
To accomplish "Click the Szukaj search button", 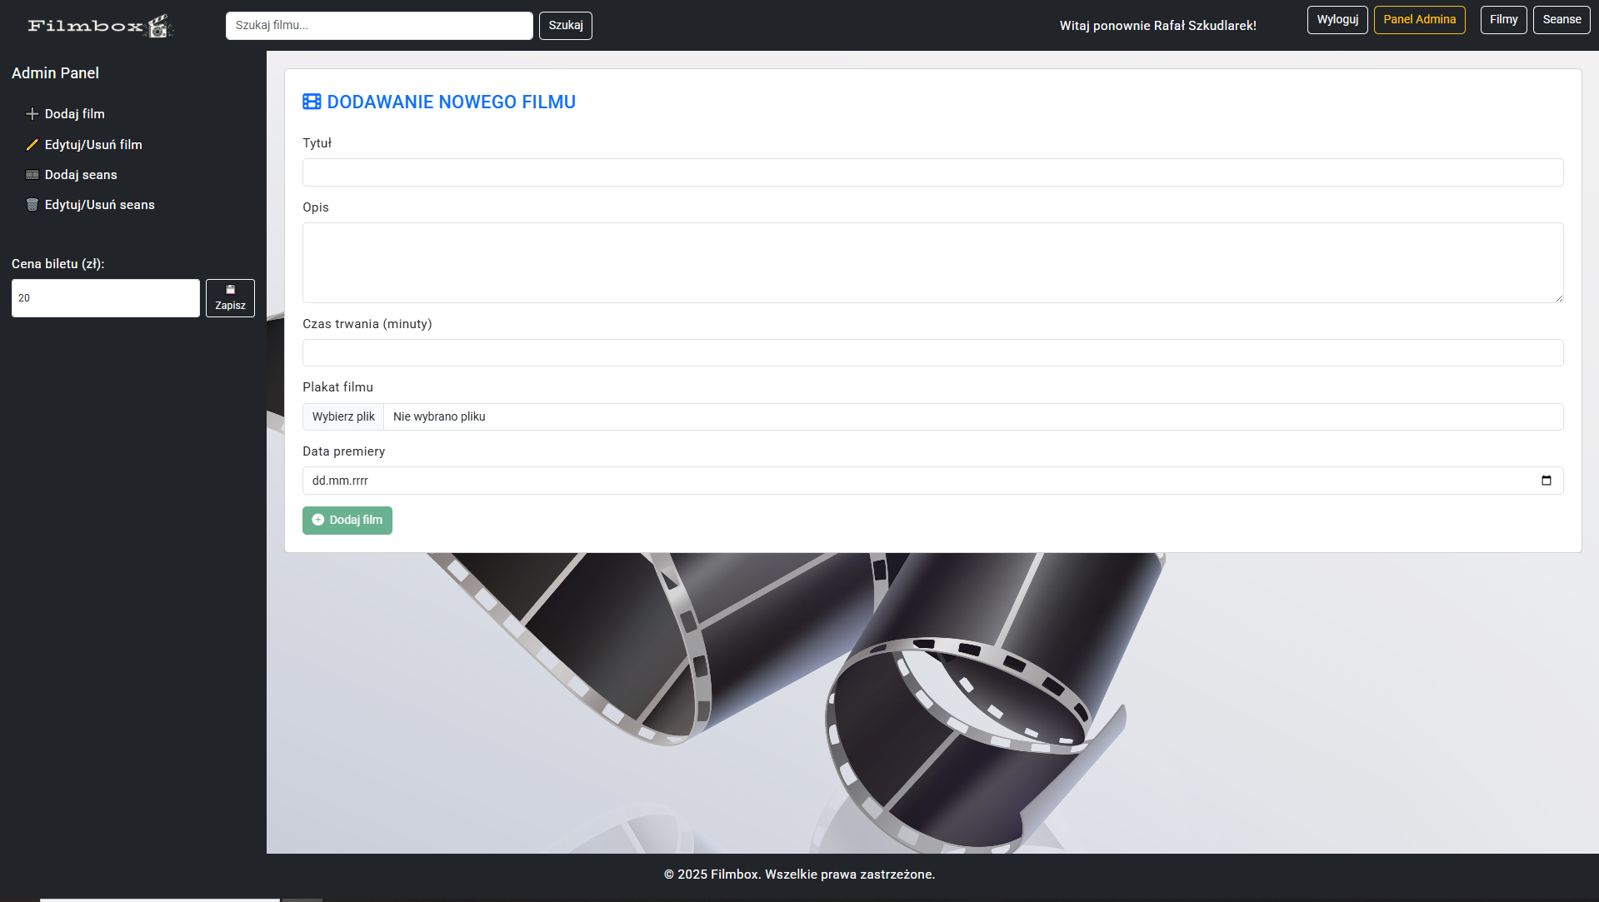I will [x=566, y=26].
